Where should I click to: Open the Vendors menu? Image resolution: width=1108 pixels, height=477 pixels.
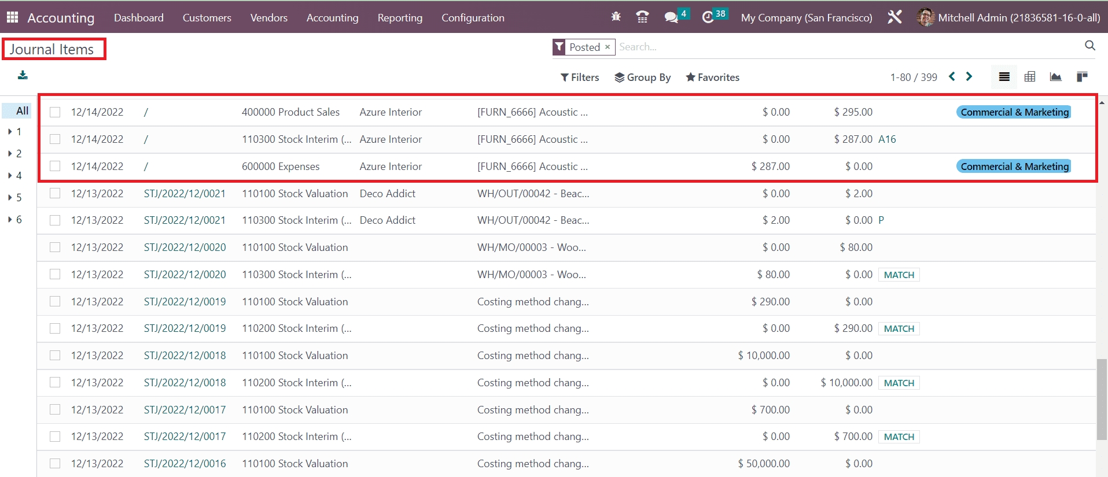pos(268,18)
